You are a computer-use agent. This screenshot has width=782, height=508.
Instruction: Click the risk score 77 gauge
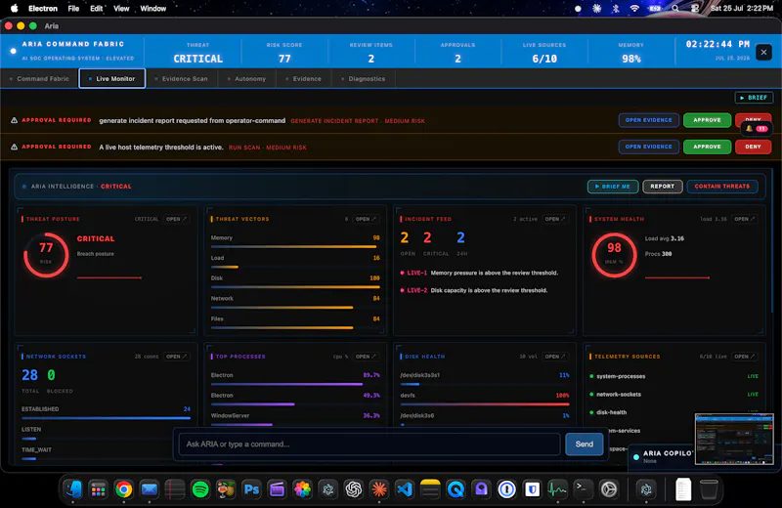tap(46, 255)
